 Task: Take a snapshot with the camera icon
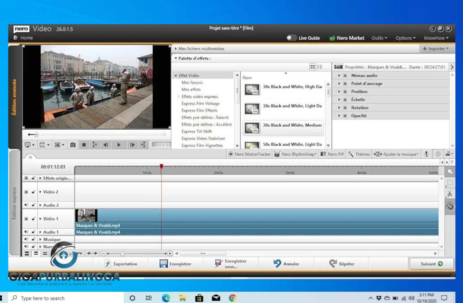pos(73,145)
